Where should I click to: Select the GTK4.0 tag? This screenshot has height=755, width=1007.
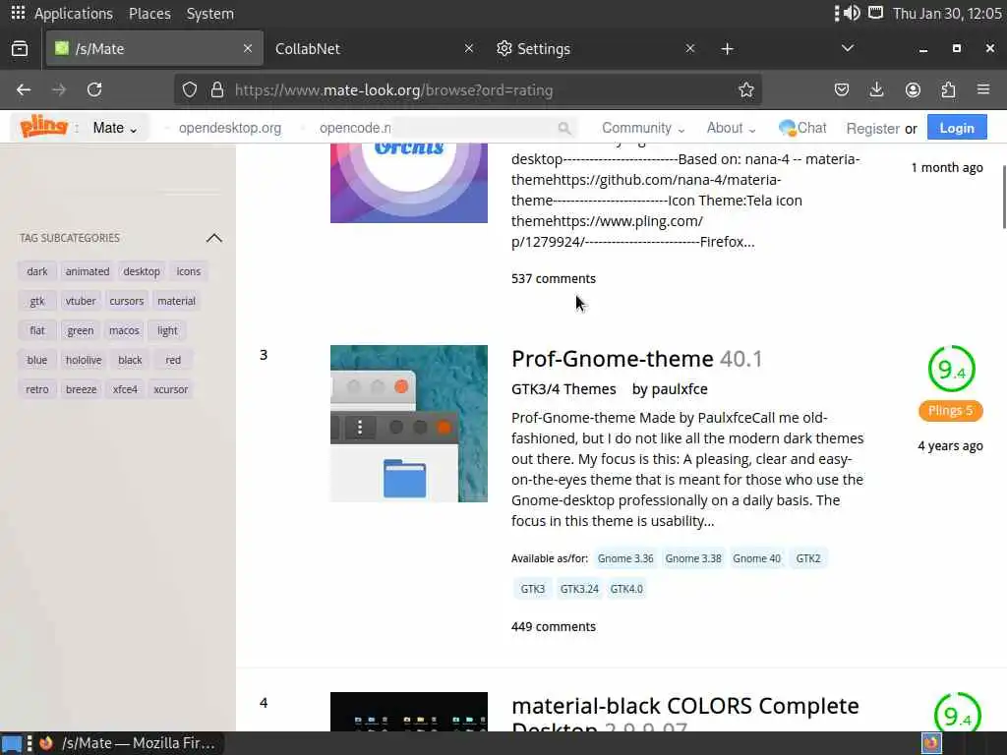(x=626, y=589)
